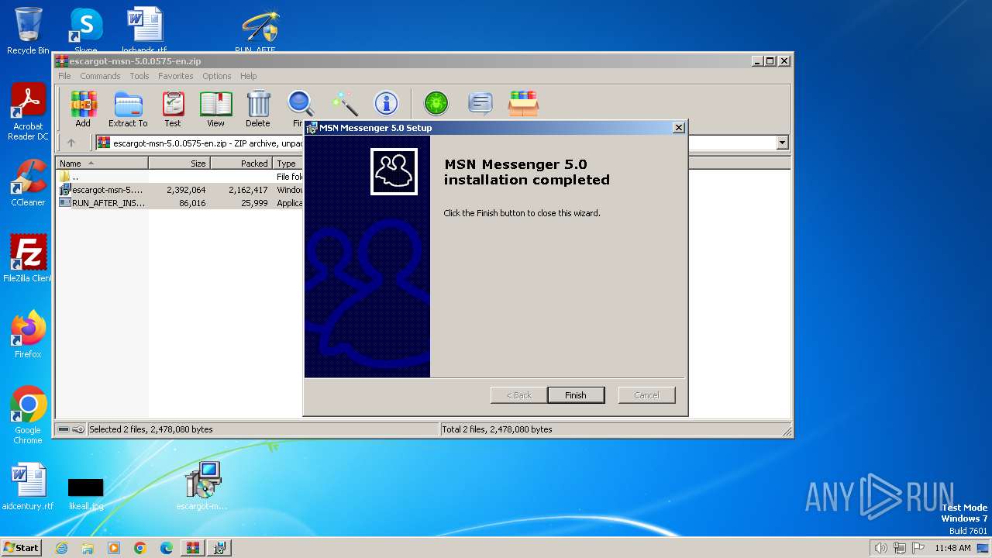Click the 11:48 AM system clock
The image size is (992, 558).
coord(952,548)
